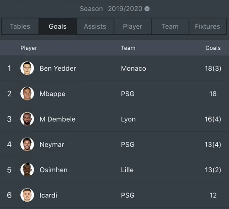
Task: Sort by the Goals column header
Action: tap(213, 48)
